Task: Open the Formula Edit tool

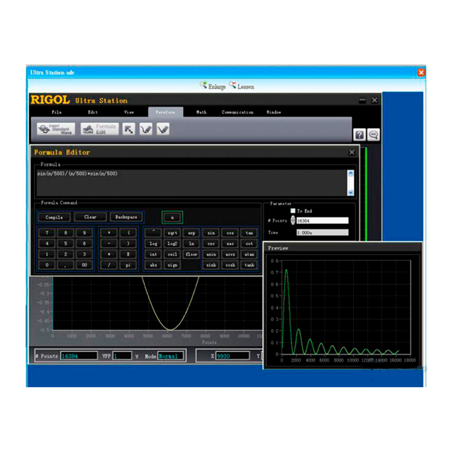Action: 100,129
